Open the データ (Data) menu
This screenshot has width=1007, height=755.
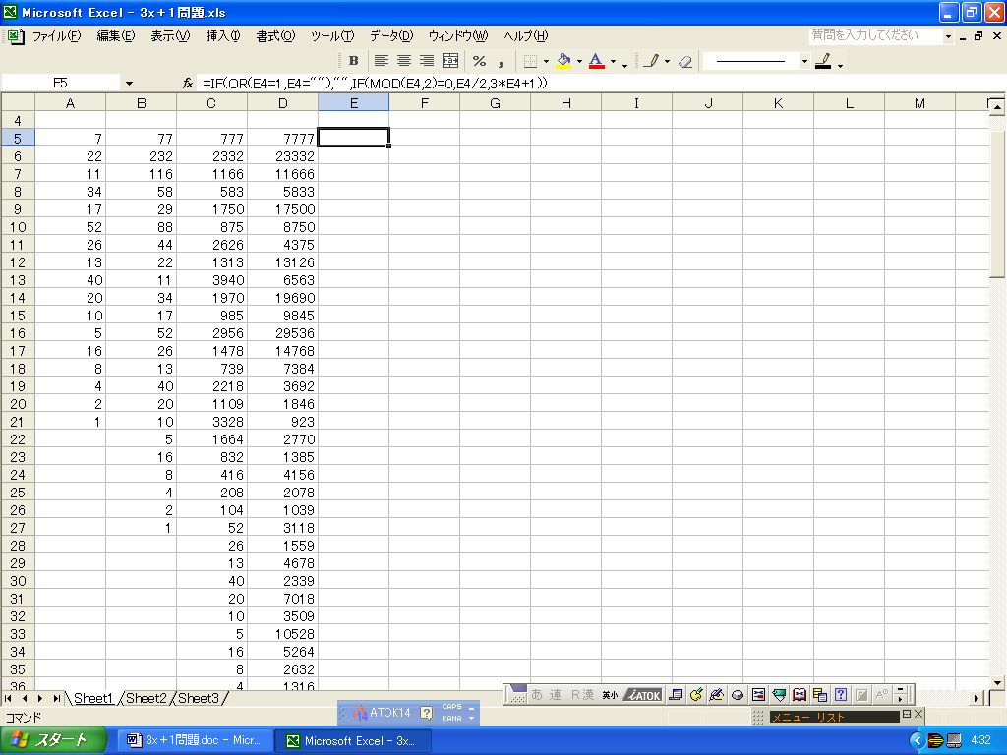point(390,36)
